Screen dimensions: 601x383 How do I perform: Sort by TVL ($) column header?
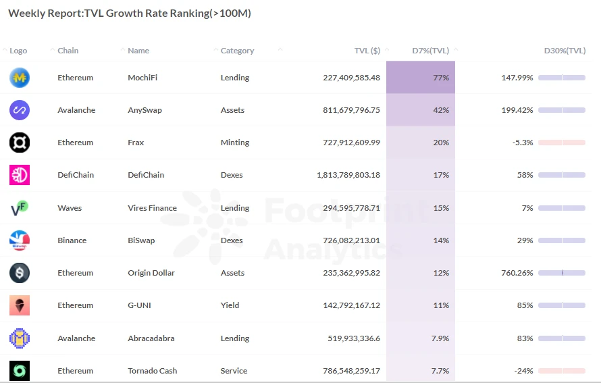pyautogui.click(x=367, y=51)
